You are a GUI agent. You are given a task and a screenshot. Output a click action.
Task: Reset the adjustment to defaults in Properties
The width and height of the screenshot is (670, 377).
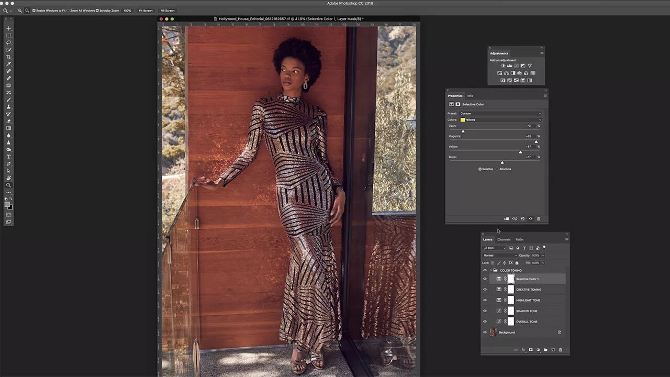(522, 219)
